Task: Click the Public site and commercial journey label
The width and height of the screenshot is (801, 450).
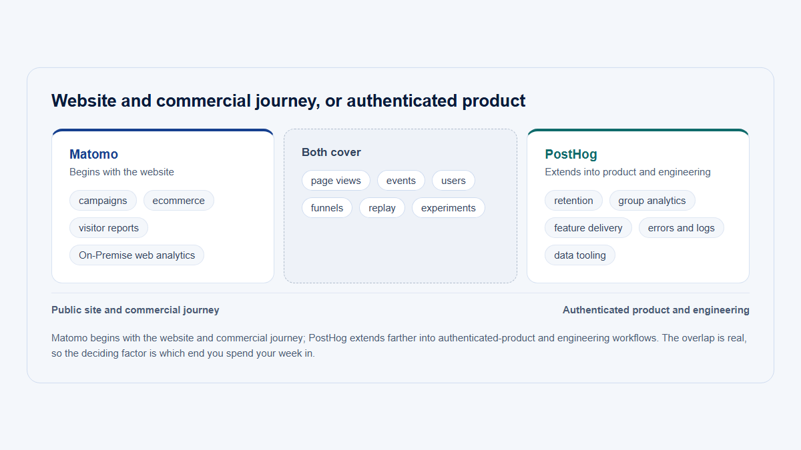Action: pos(136,310)
